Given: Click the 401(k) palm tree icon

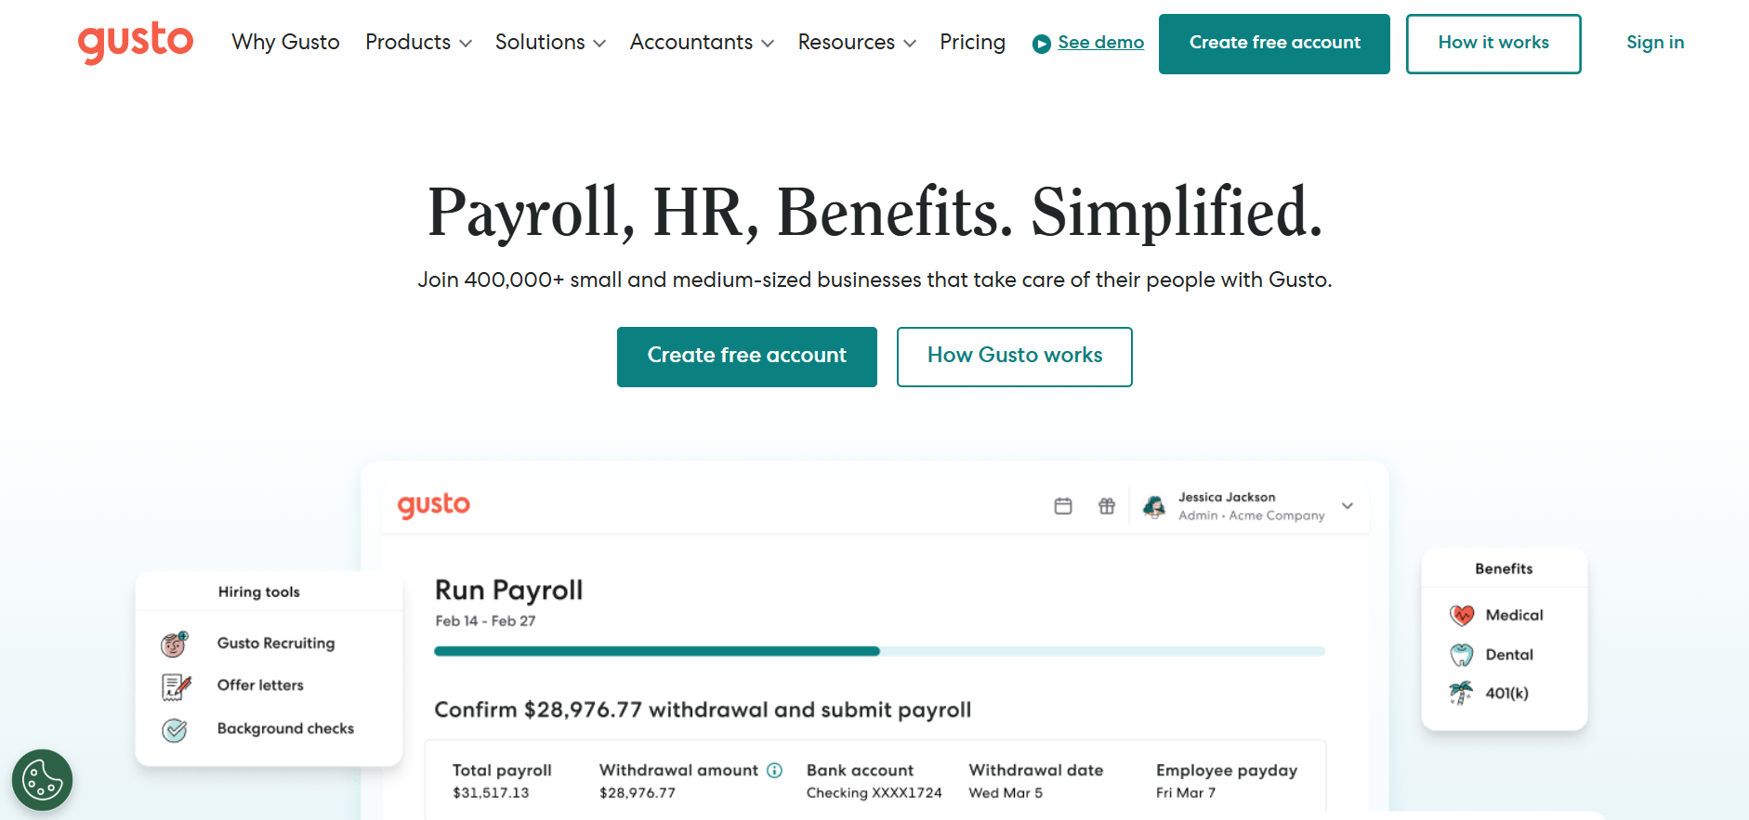Looking at the screenshot, I should click(x=1461, y=693).
